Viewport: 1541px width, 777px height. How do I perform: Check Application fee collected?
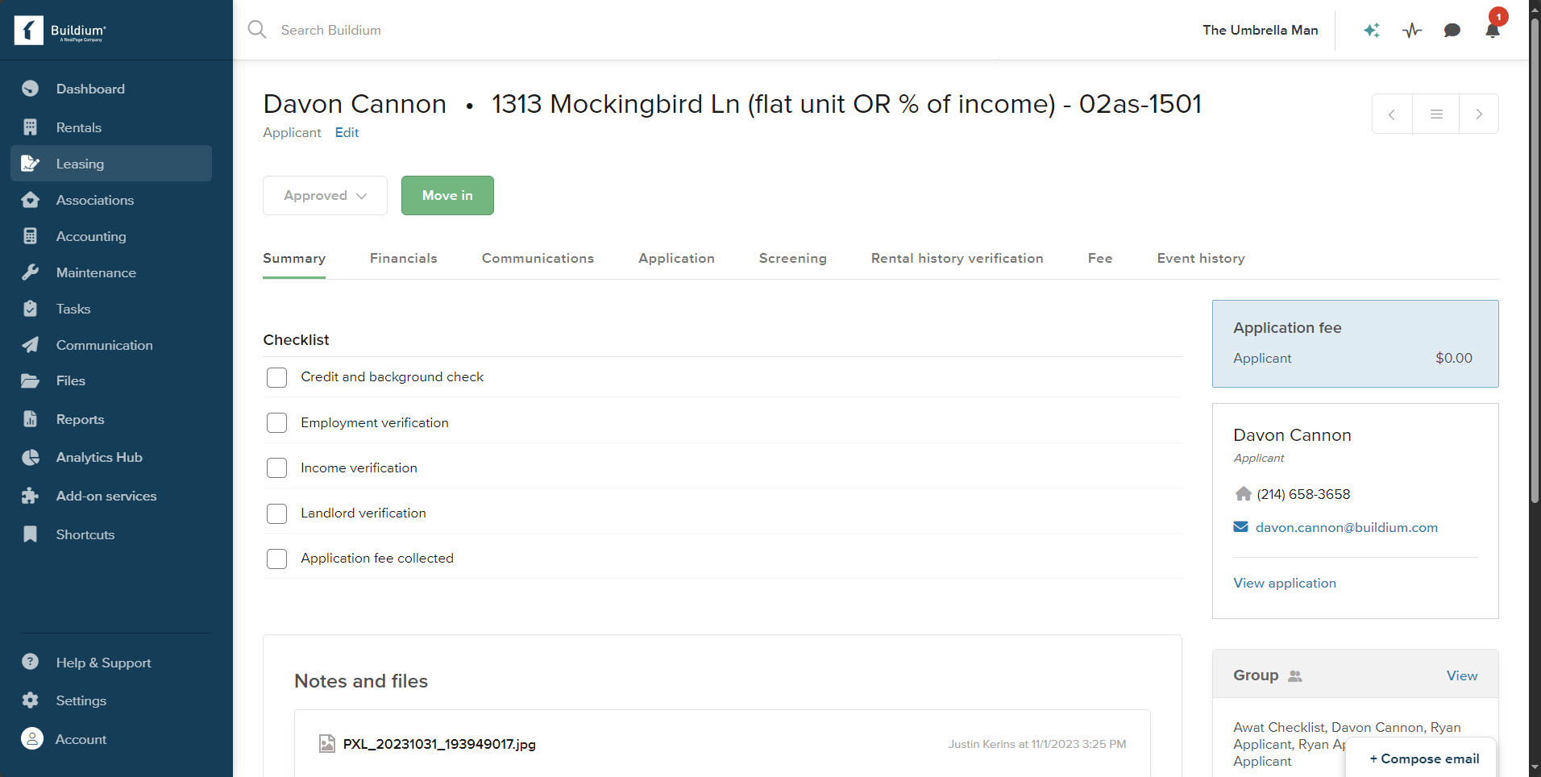click(276, 559)
